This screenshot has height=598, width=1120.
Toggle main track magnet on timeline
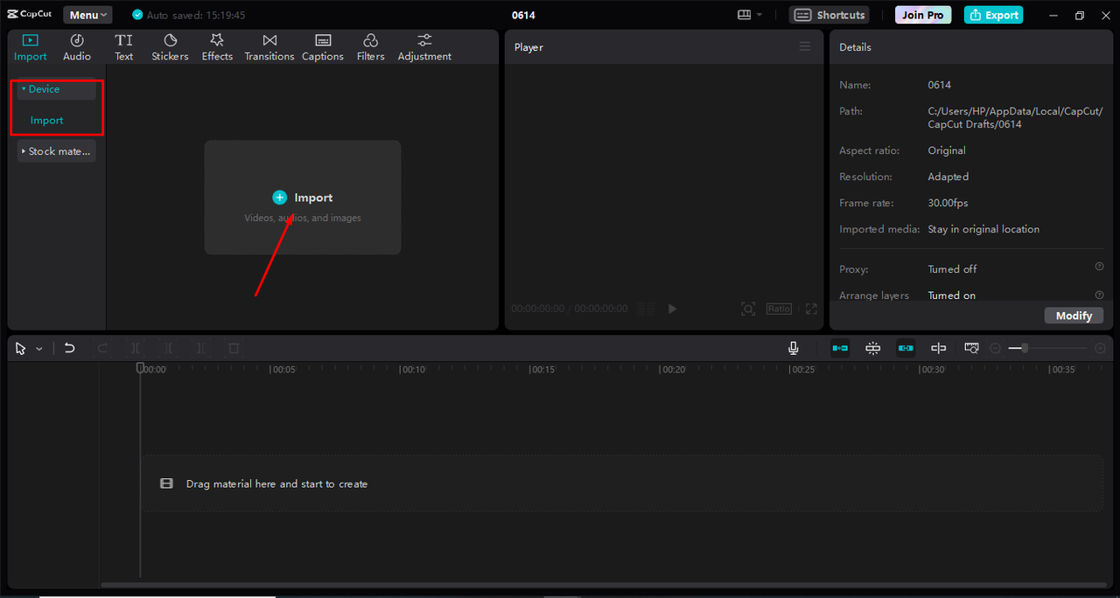coord(840,348)
